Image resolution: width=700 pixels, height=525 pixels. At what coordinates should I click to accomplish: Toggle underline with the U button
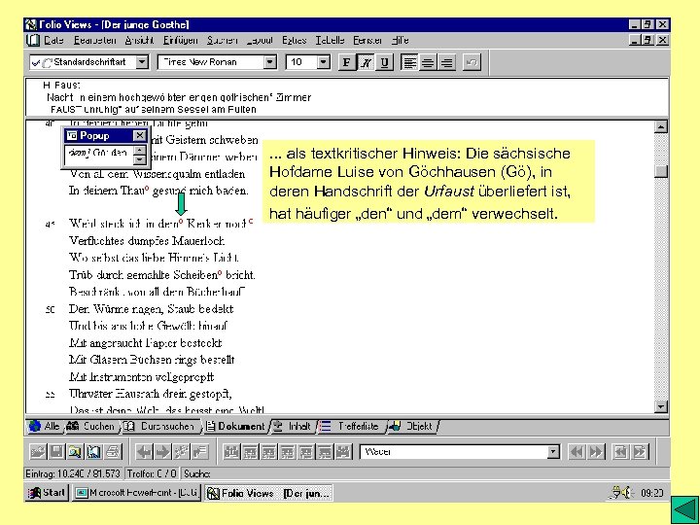384,62
